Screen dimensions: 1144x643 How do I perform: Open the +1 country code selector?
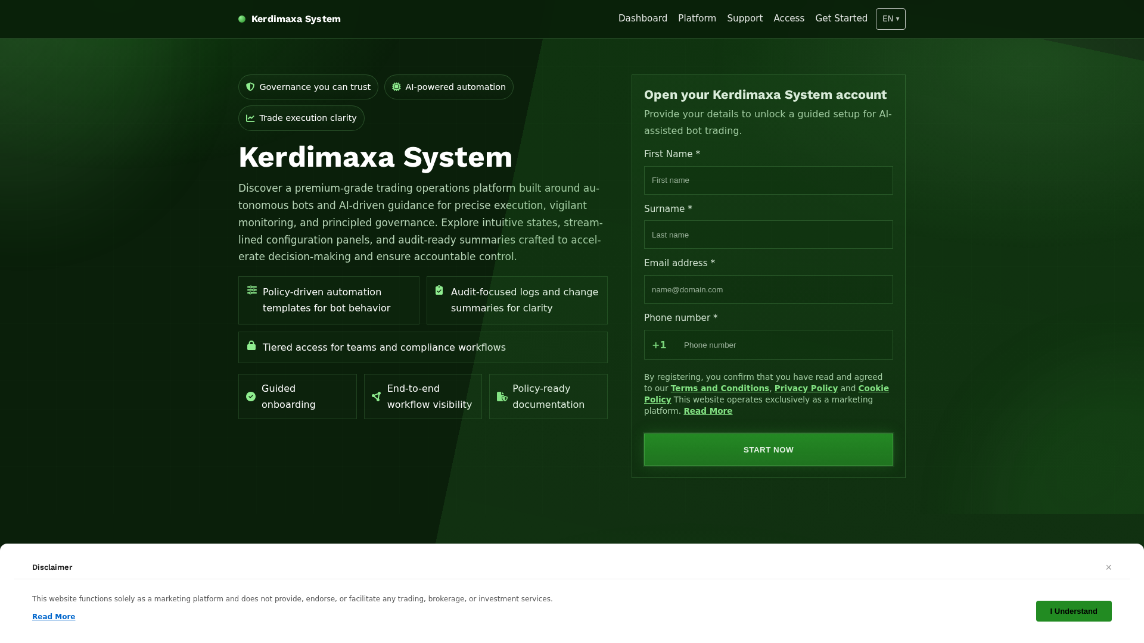tap(660, 345)
